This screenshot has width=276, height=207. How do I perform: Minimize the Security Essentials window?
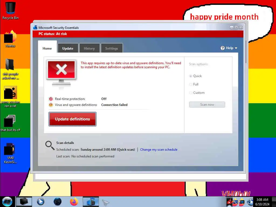click(232, 28)
